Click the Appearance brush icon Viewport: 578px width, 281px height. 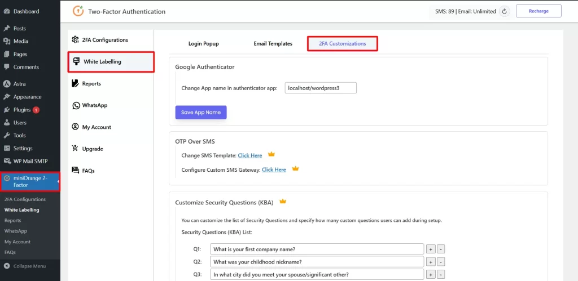tap(7, 97)
